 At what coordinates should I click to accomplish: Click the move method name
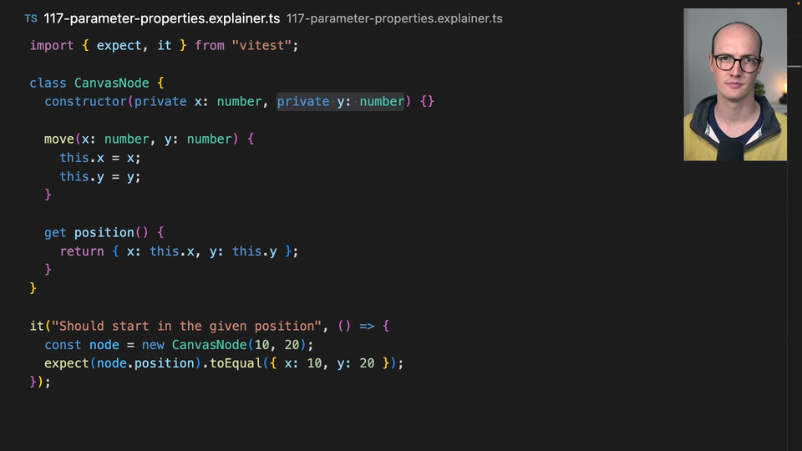tap(58, 139)
